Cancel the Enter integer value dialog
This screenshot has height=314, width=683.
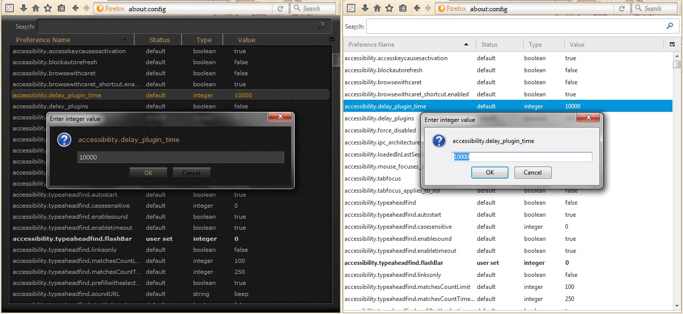point(191,173)
